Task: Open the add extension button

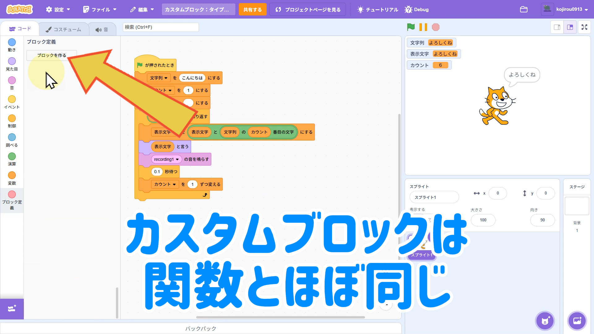Action: click(x=12, y=309)
